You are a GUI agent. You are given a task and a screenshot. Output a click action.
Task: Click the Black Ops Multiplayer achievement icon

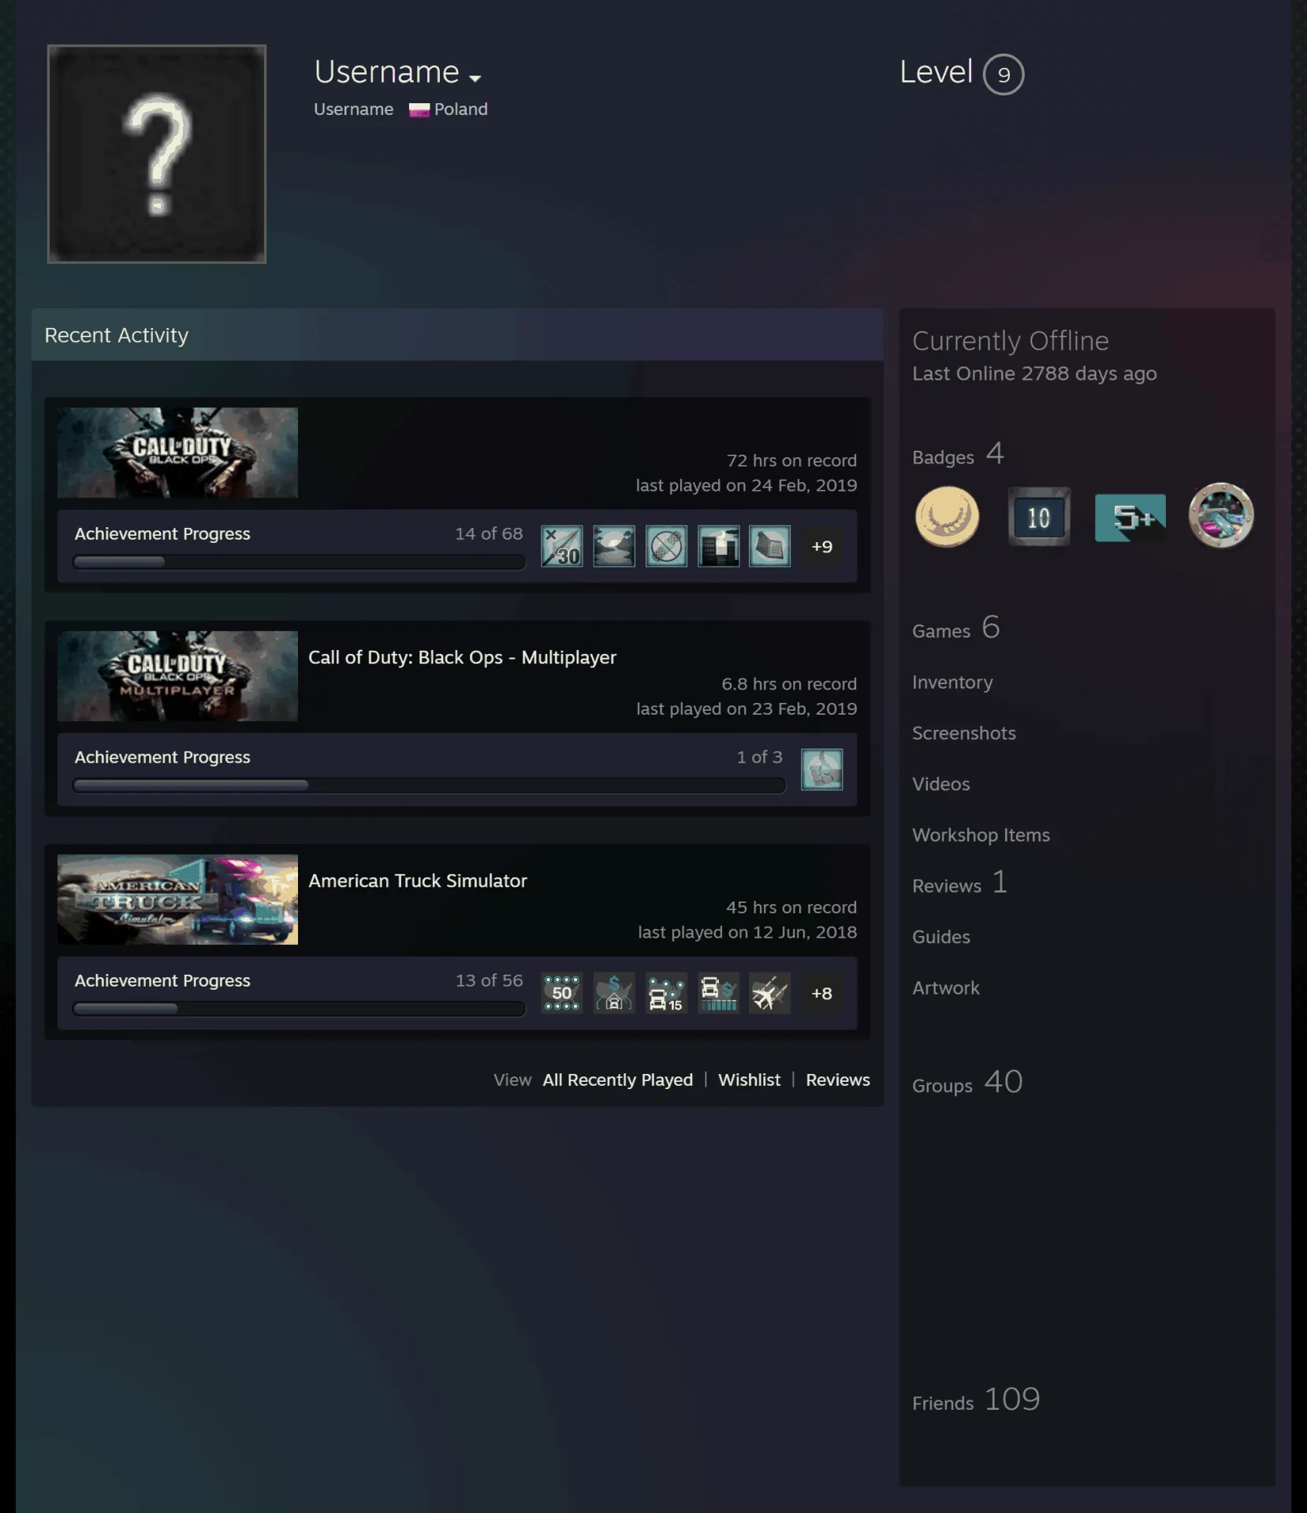[822, 769]
